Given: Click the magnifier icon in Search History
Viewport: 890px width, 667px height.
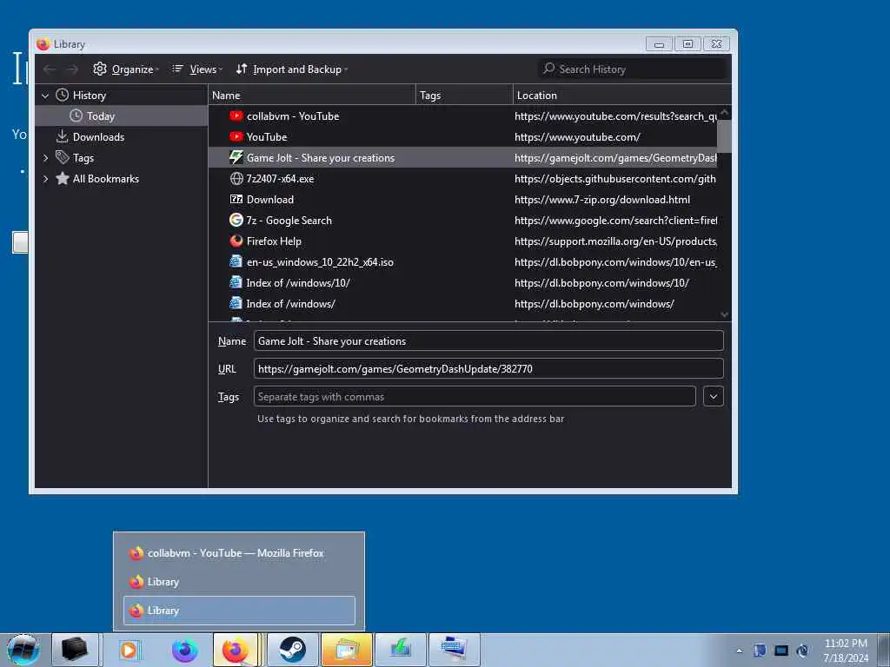Looking at the screenshot, I should [548, 69].
